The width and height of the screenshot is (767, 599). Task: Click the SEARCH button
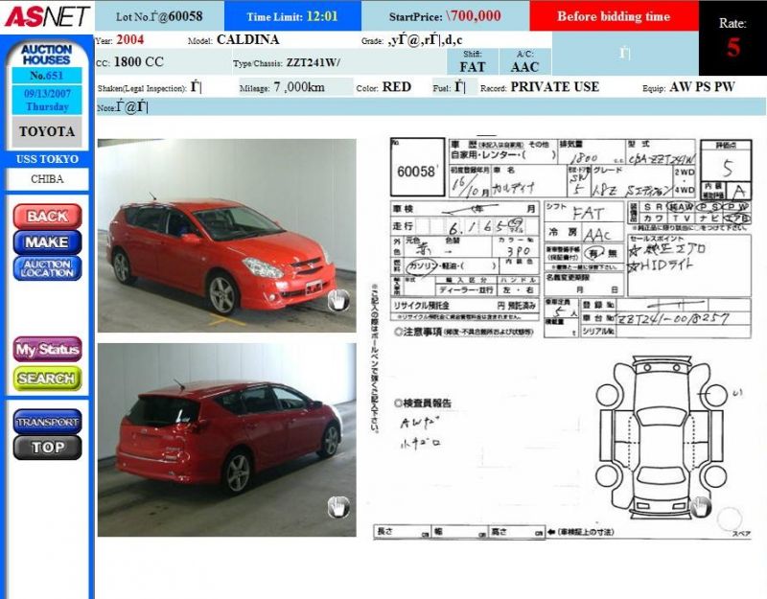pyautogui.click(x=47, y=378)
